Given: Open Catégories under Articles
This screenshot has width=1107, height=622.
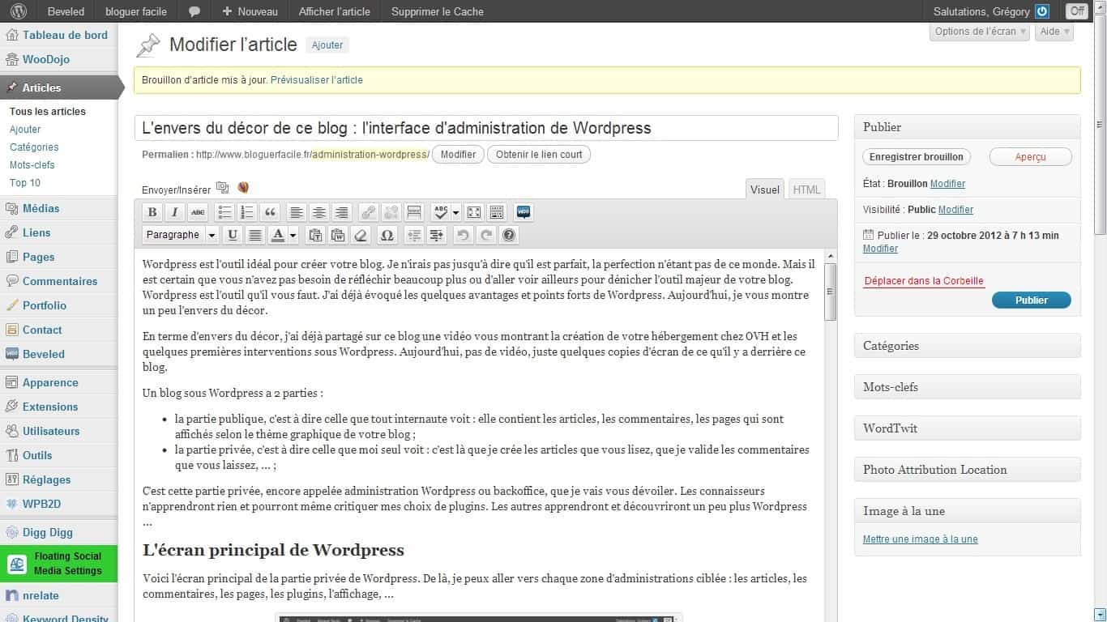Looking at the screenshot, I should click(x=34, y=147).
